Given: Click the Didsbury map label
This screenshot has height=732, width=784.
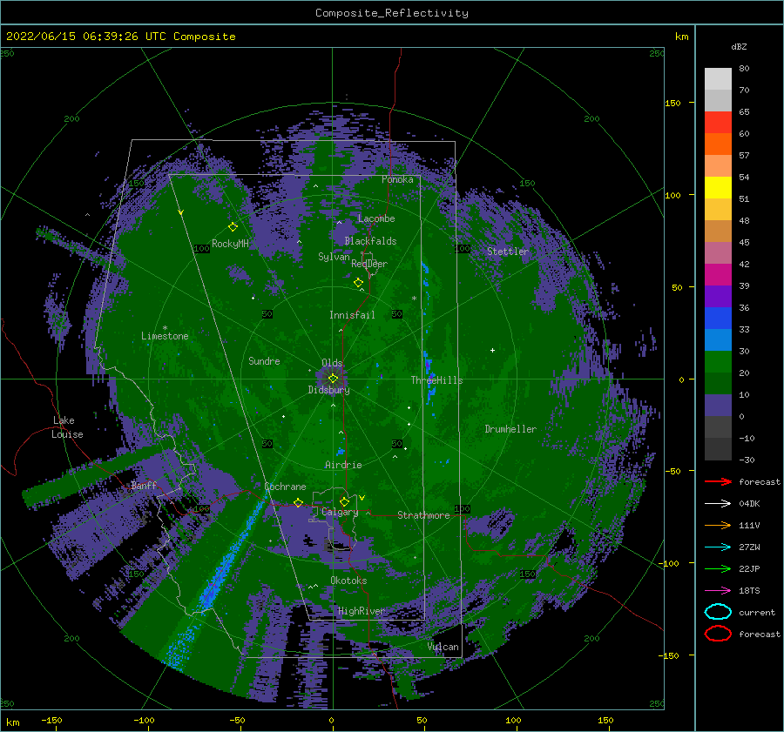Looking at the screenshot, I should coord(328,390).
